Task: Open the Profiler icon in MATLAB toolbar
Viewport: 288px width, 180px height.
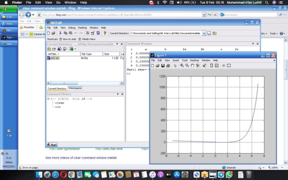Action: (x=98, y=33)
